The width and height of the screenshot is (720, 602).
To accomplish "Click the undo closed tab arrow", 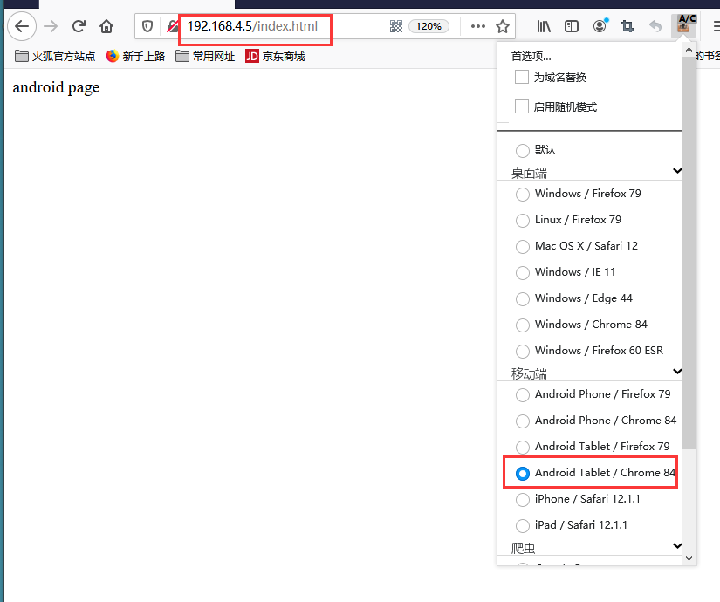I will (x=655, y=26).
